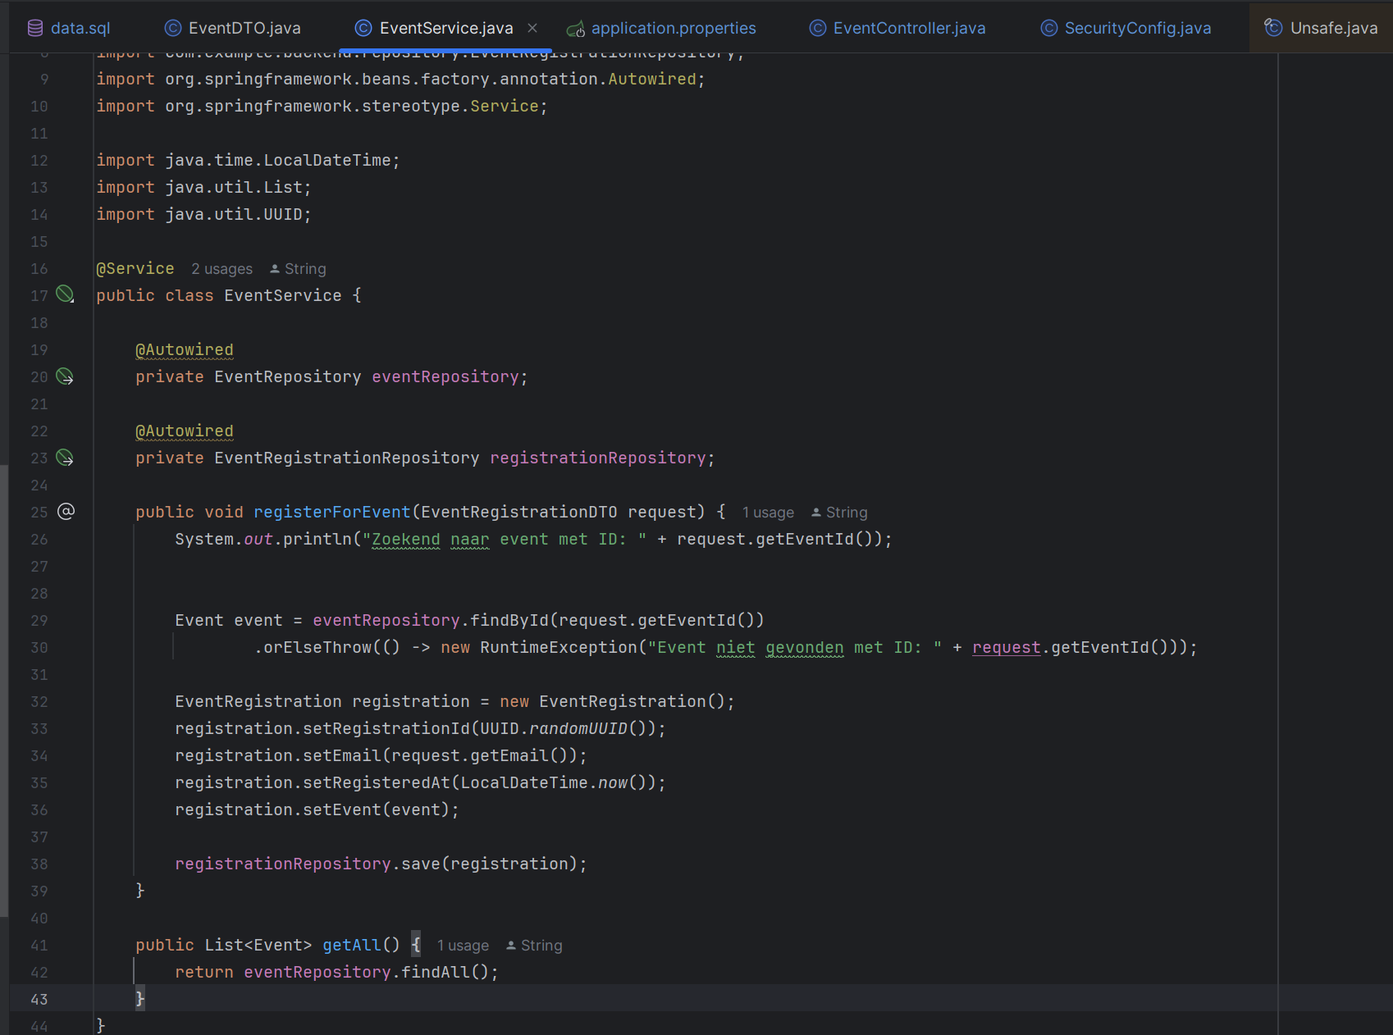Click the registerForEvent method name
The image size is (1393, 1035).
click(331, 512)
